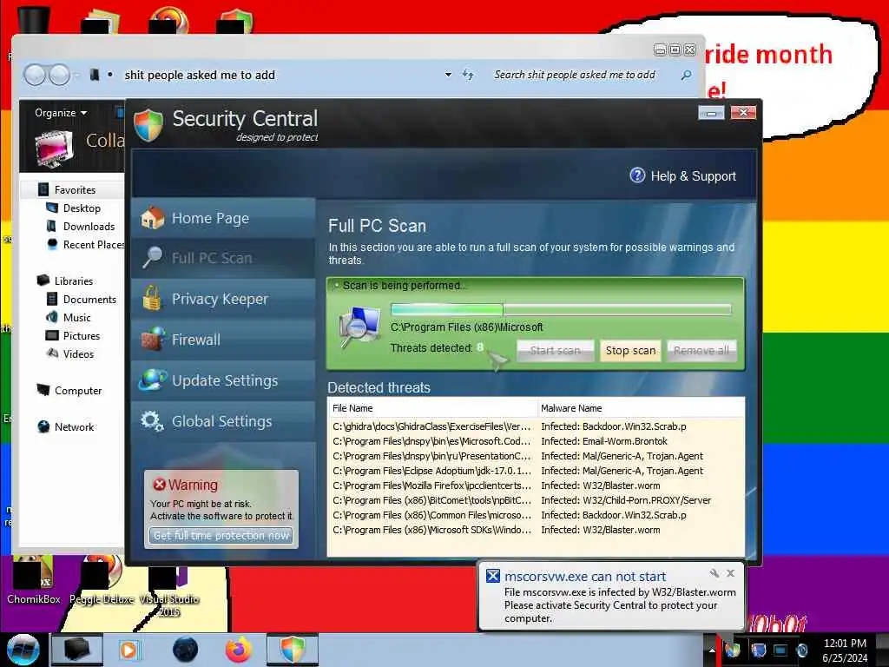Click the Home Page house icon

pyautogui.click(x=153, y=218)
